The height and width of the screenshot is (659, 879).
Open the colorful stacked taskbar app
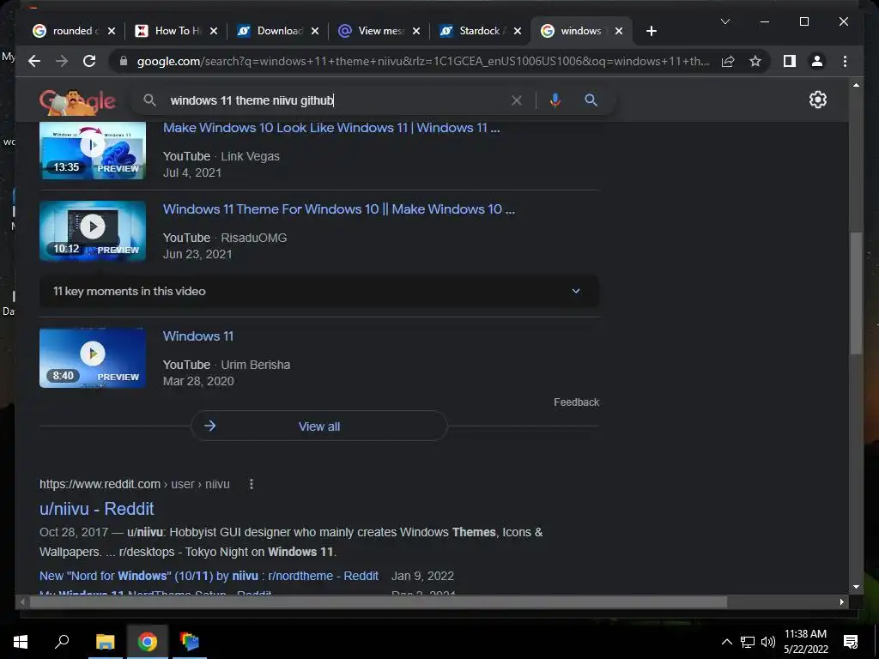tap(190, 642)
